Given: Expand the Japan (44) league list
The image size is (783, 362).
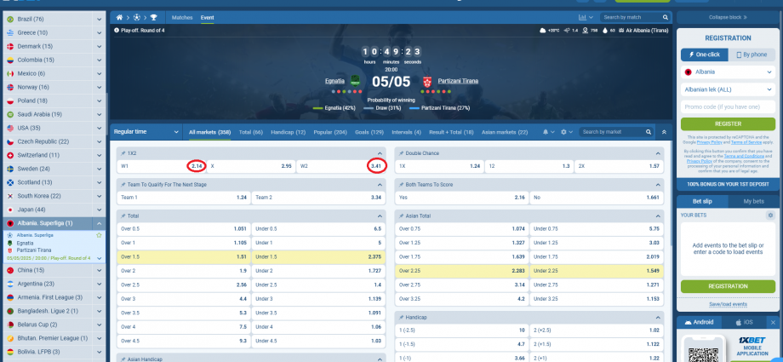Looking at the screenshot, I should tap(100, 210).
